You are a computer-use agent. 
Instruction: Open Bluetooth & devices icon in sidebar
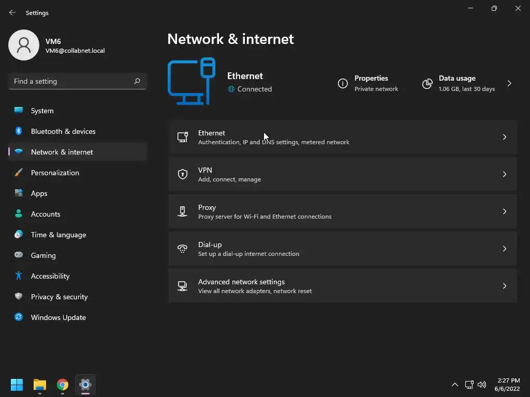coord(19,131)
